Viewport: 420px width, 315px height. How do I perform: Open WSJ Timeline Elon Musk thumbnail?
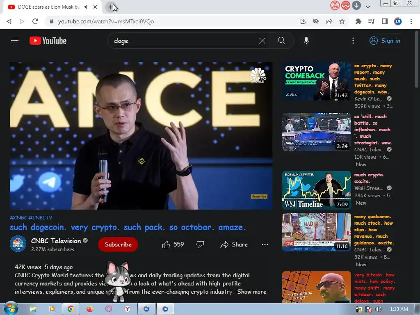click(316, 190)
